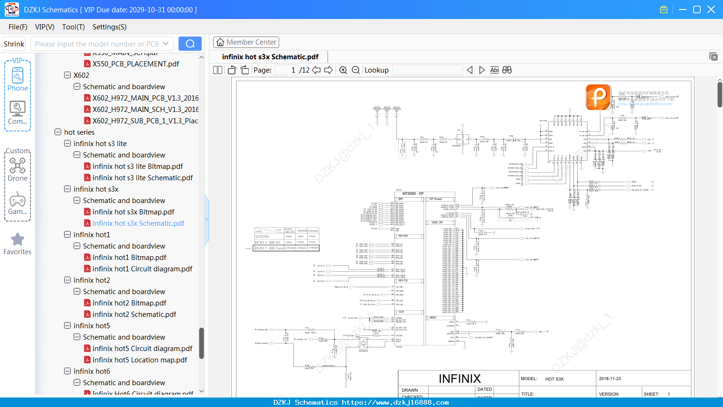723x407 pixels.
Task: Open Favorites star in sidebar
Action: pyautogui.click(x=18, y=244)
